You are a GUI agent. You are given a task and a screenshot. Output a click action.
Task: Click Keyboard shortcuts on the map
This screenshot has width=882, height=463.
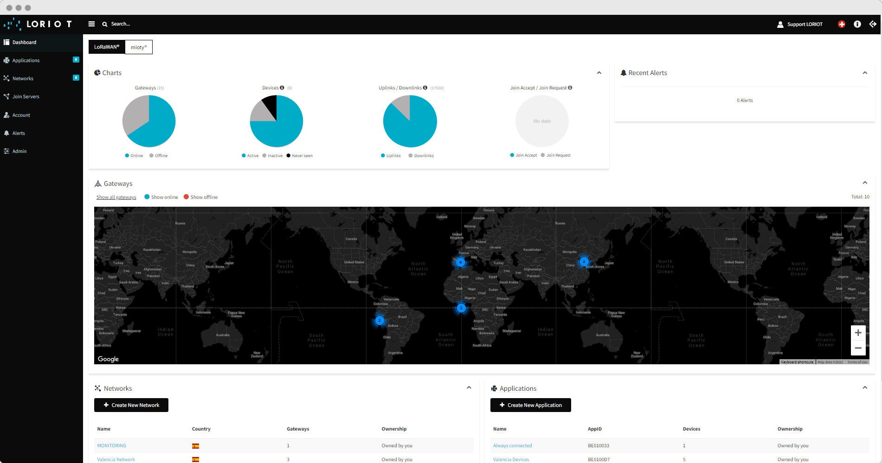[x=797, y=362]
